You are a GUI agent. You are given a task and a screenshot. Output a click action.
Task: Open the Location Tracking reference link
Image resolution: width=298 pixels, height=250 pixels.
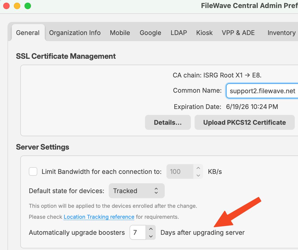pyautogui.click(x=99, y=217)
